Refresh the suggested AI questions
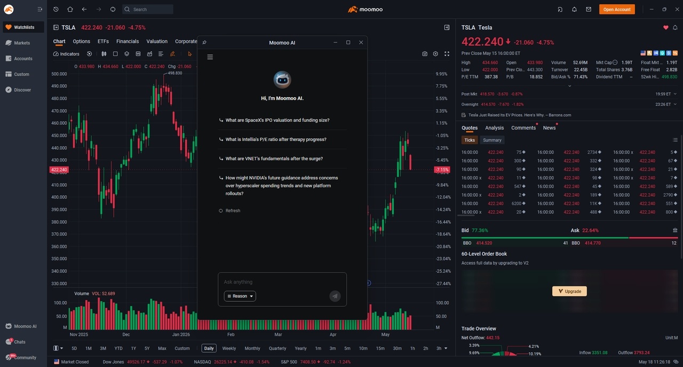The image size is (683, 367). [229, 211]
